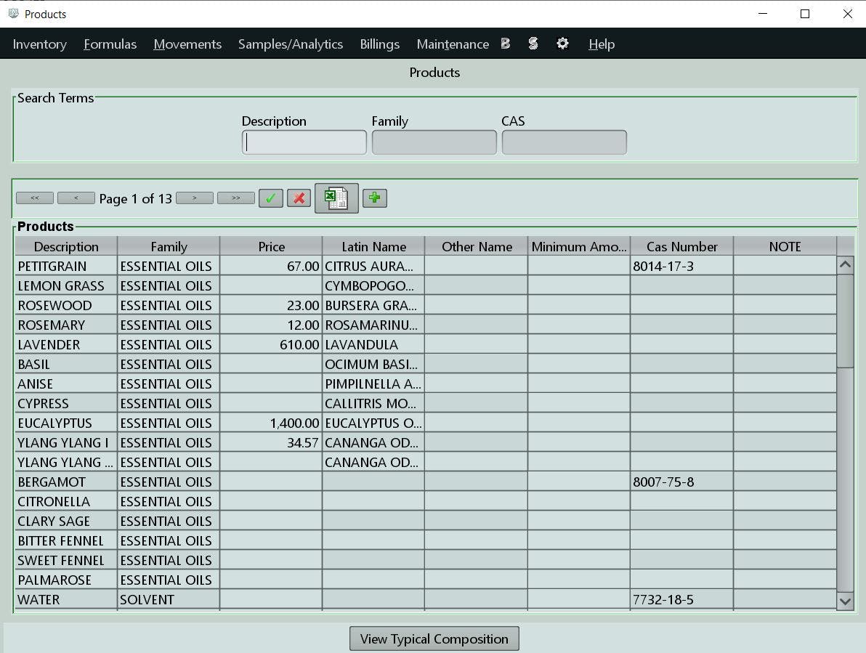Click the Products window title icon
The height and width of the screenshot is (653, 866).
click(13, 13)
